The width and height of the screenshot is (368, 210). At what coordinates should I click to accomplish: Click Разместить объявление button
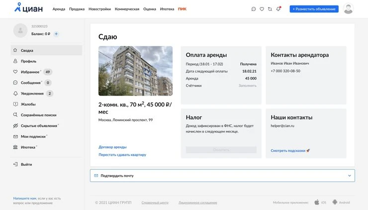coord(314,9)
